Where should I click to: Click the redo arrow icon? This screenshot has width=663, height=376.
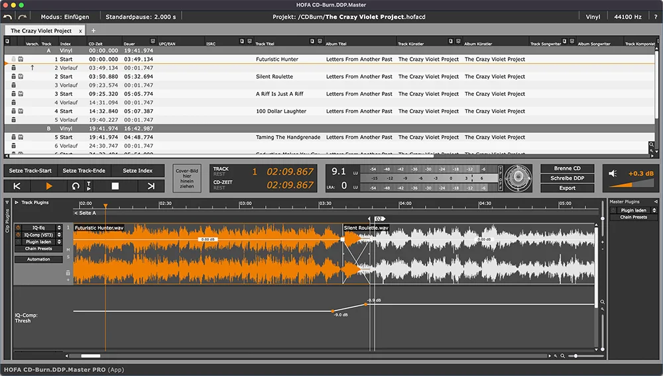click(23, 17)
